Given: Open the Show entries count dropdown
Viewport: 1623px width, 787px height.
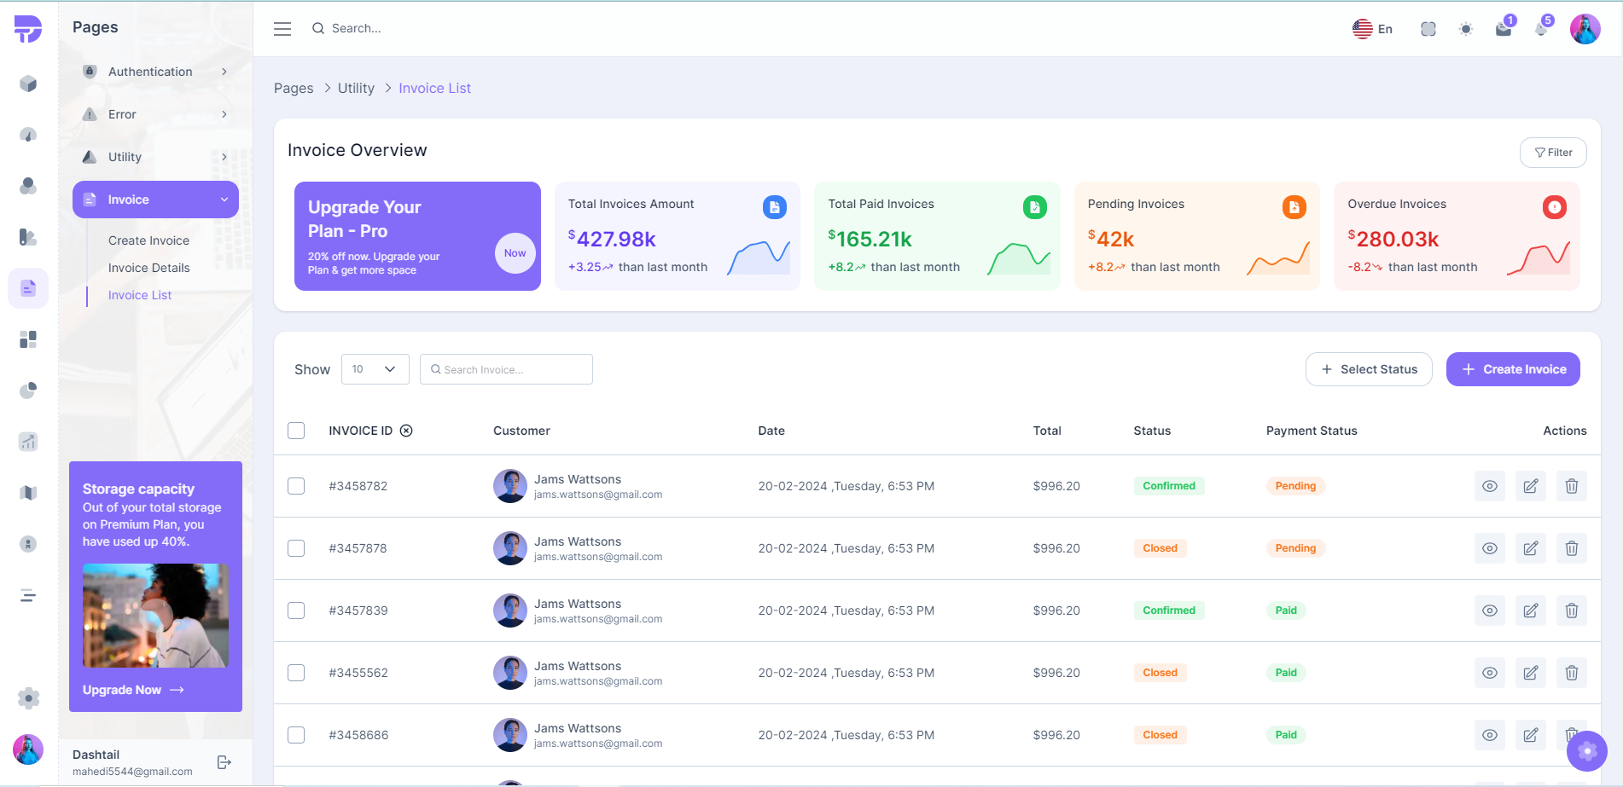Looking at the screenshot, I should coord(375,368).
